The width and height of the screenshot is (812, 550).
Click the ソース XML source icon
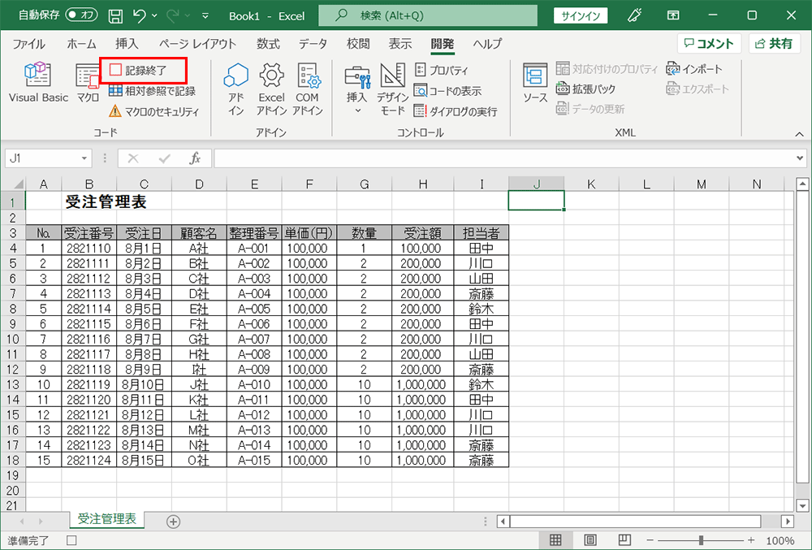[x=535, y=84]
